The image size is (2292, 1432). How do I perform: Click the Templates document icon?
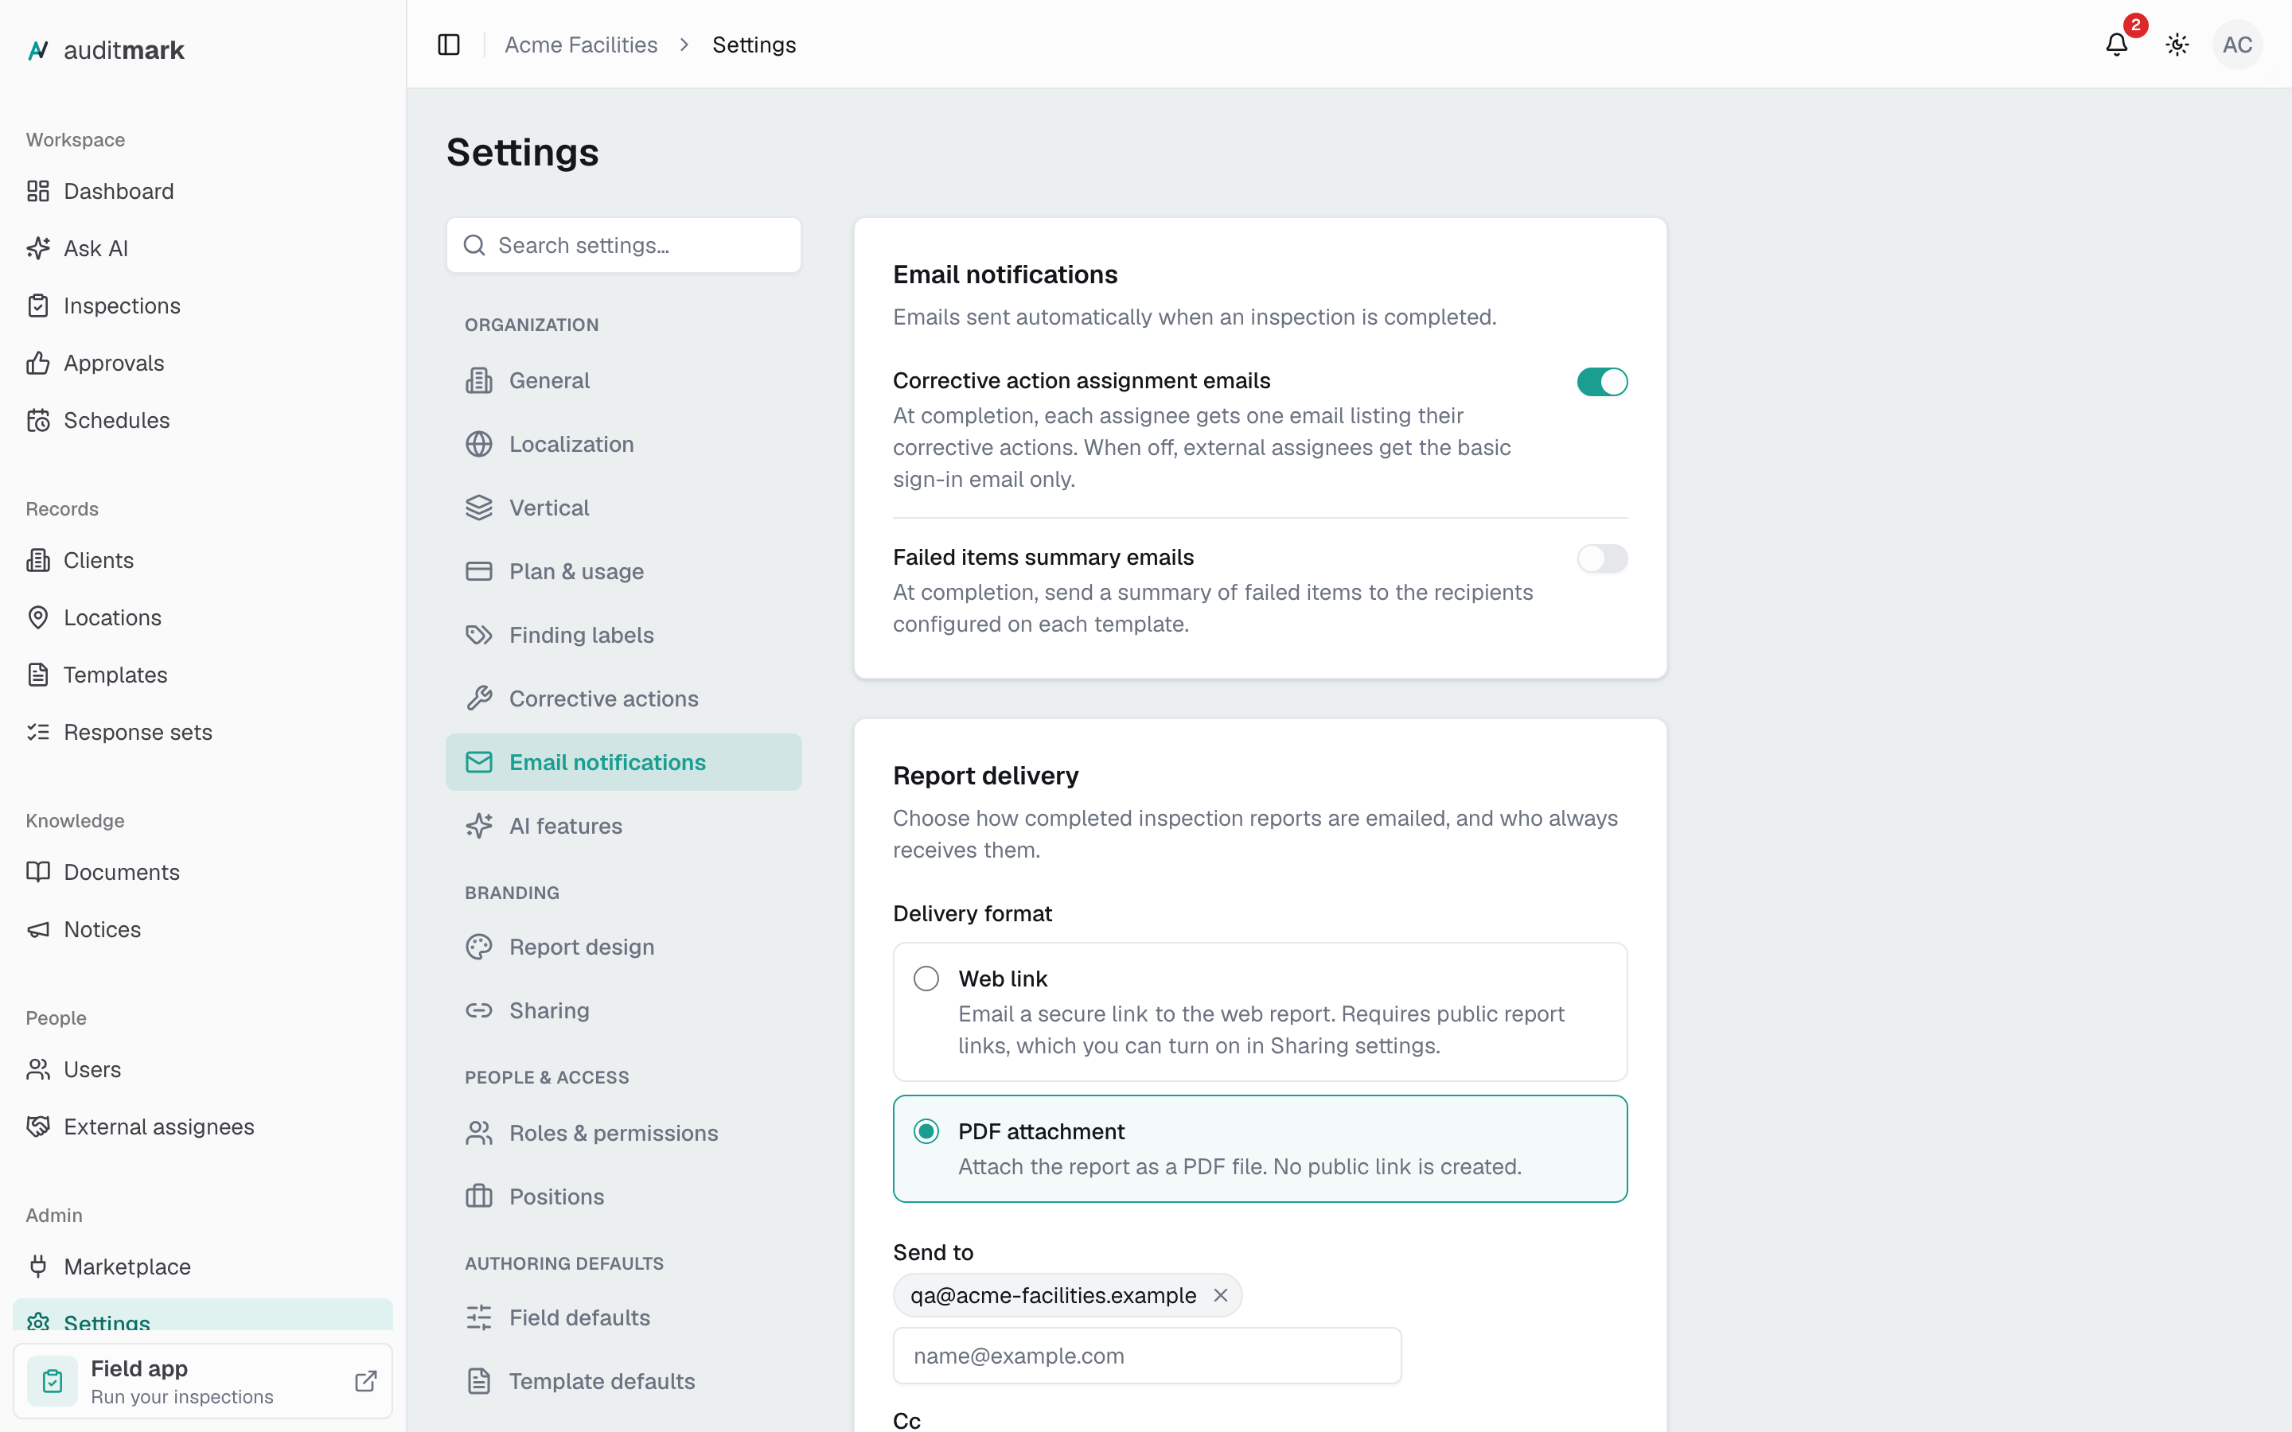coord(38,675)
